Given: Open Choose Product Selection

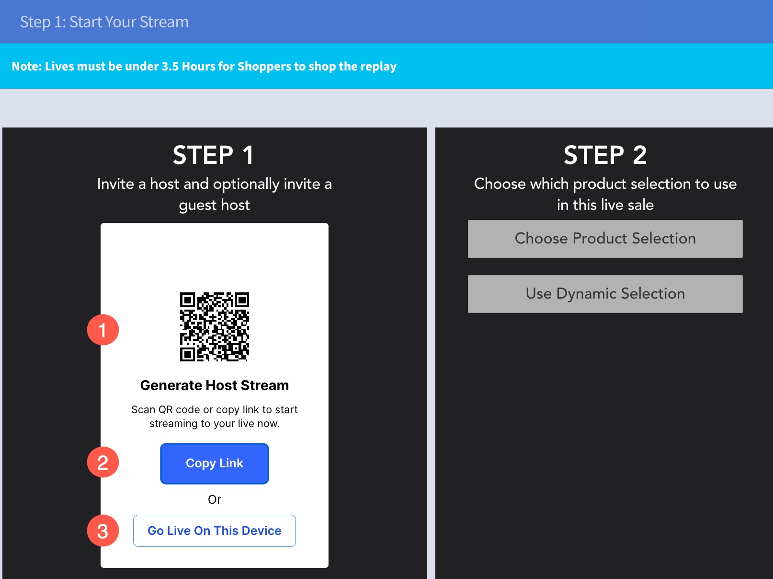Looking at the screenshot, I should 605,239.
